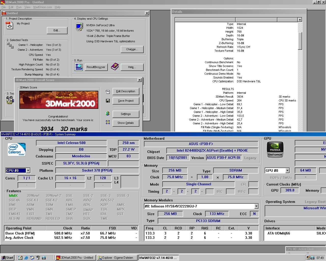Click the Socket 370 (PPGA) platform field
The height and width of the screenshot is (261, 326).
tap(97, 171)
